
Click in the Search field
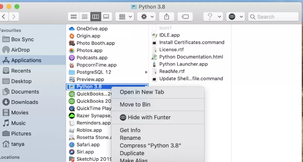click(273, 17)
